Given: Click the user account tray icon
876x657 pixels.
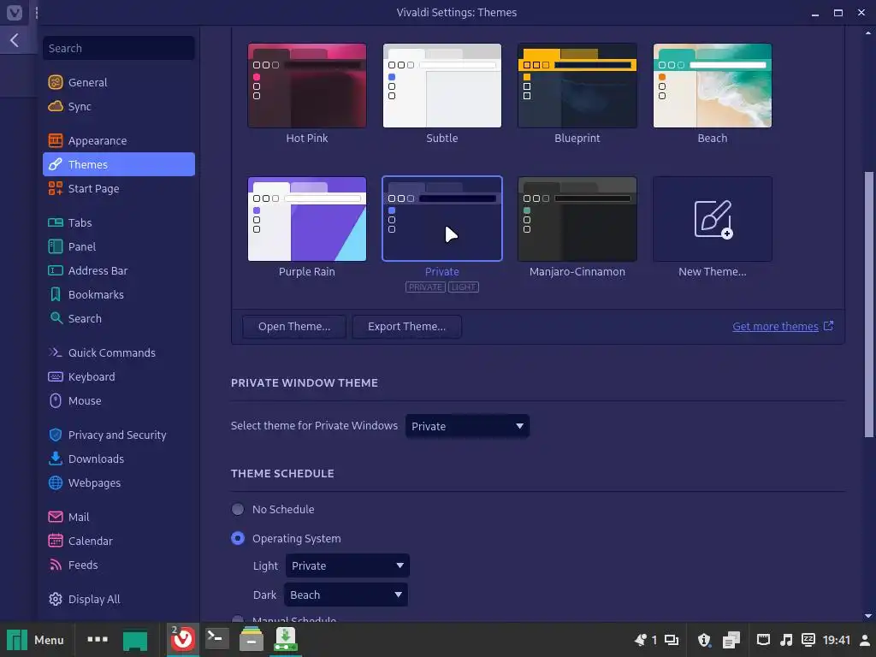Looking at the screenshot, I should [x=865, y=640].
